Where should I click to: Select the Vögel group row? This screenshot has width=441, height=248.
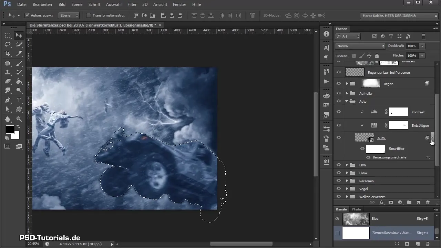point(384,189)
